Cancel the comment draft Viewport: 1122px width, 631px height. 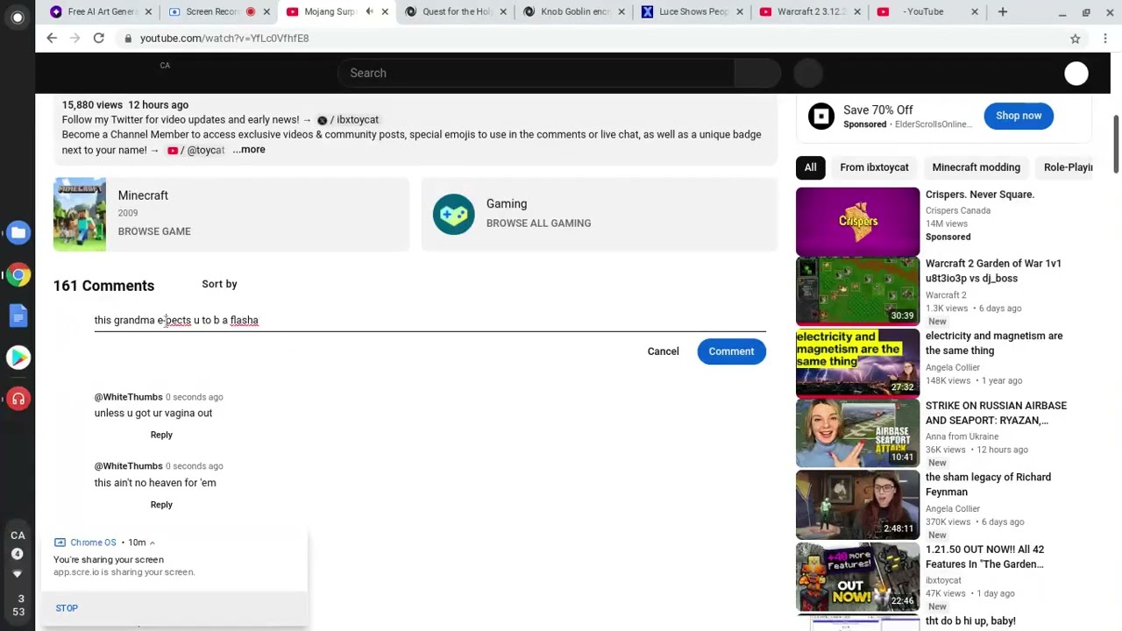coord(663,351)
